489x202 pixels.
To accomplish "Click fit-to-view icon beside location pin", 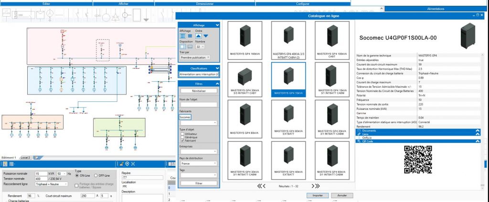I will pos(133,164).
